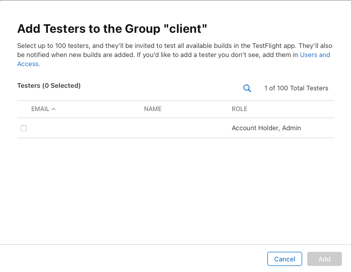Cancel adding testers to the group
Image resolution: width=351 pixels, height=272 pixels.
click(285, 259)
